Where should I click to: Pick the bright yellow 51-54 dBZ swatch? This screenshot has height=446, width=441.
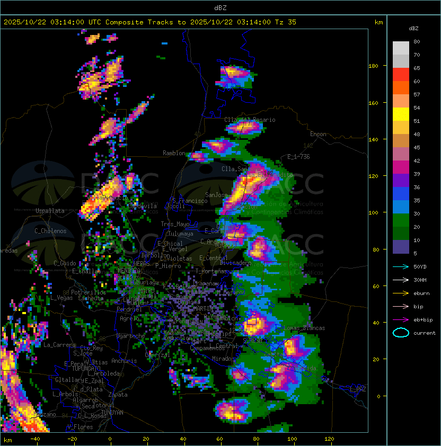pos(401,114)
